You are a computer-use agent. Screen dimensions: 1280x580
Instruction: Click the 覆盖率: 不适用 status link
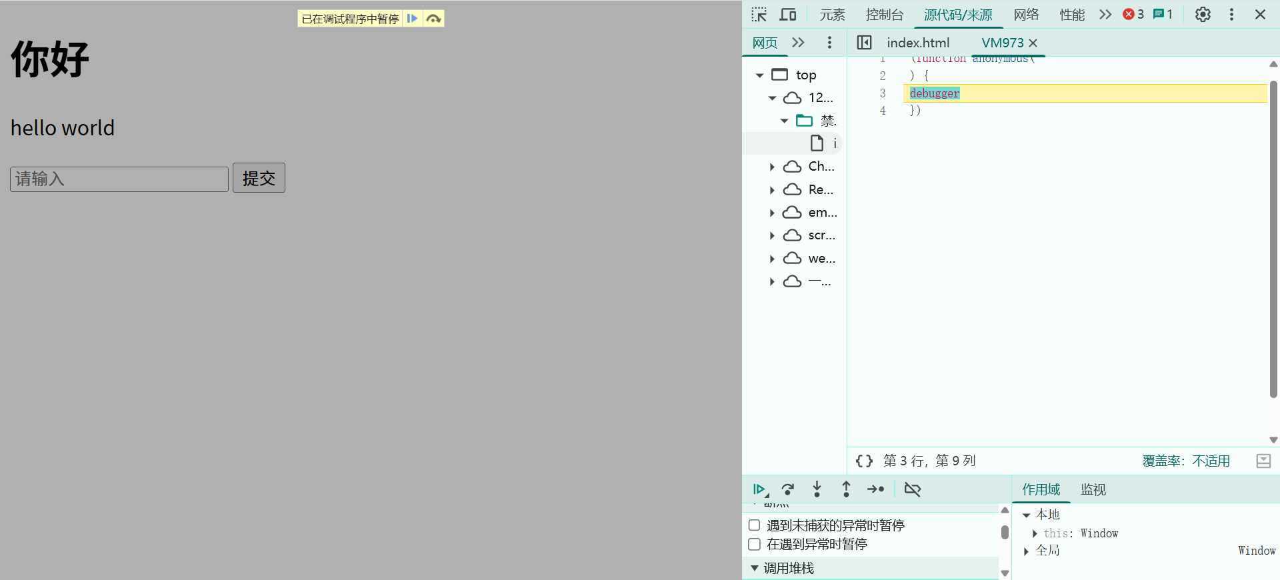pos(1186,461)
